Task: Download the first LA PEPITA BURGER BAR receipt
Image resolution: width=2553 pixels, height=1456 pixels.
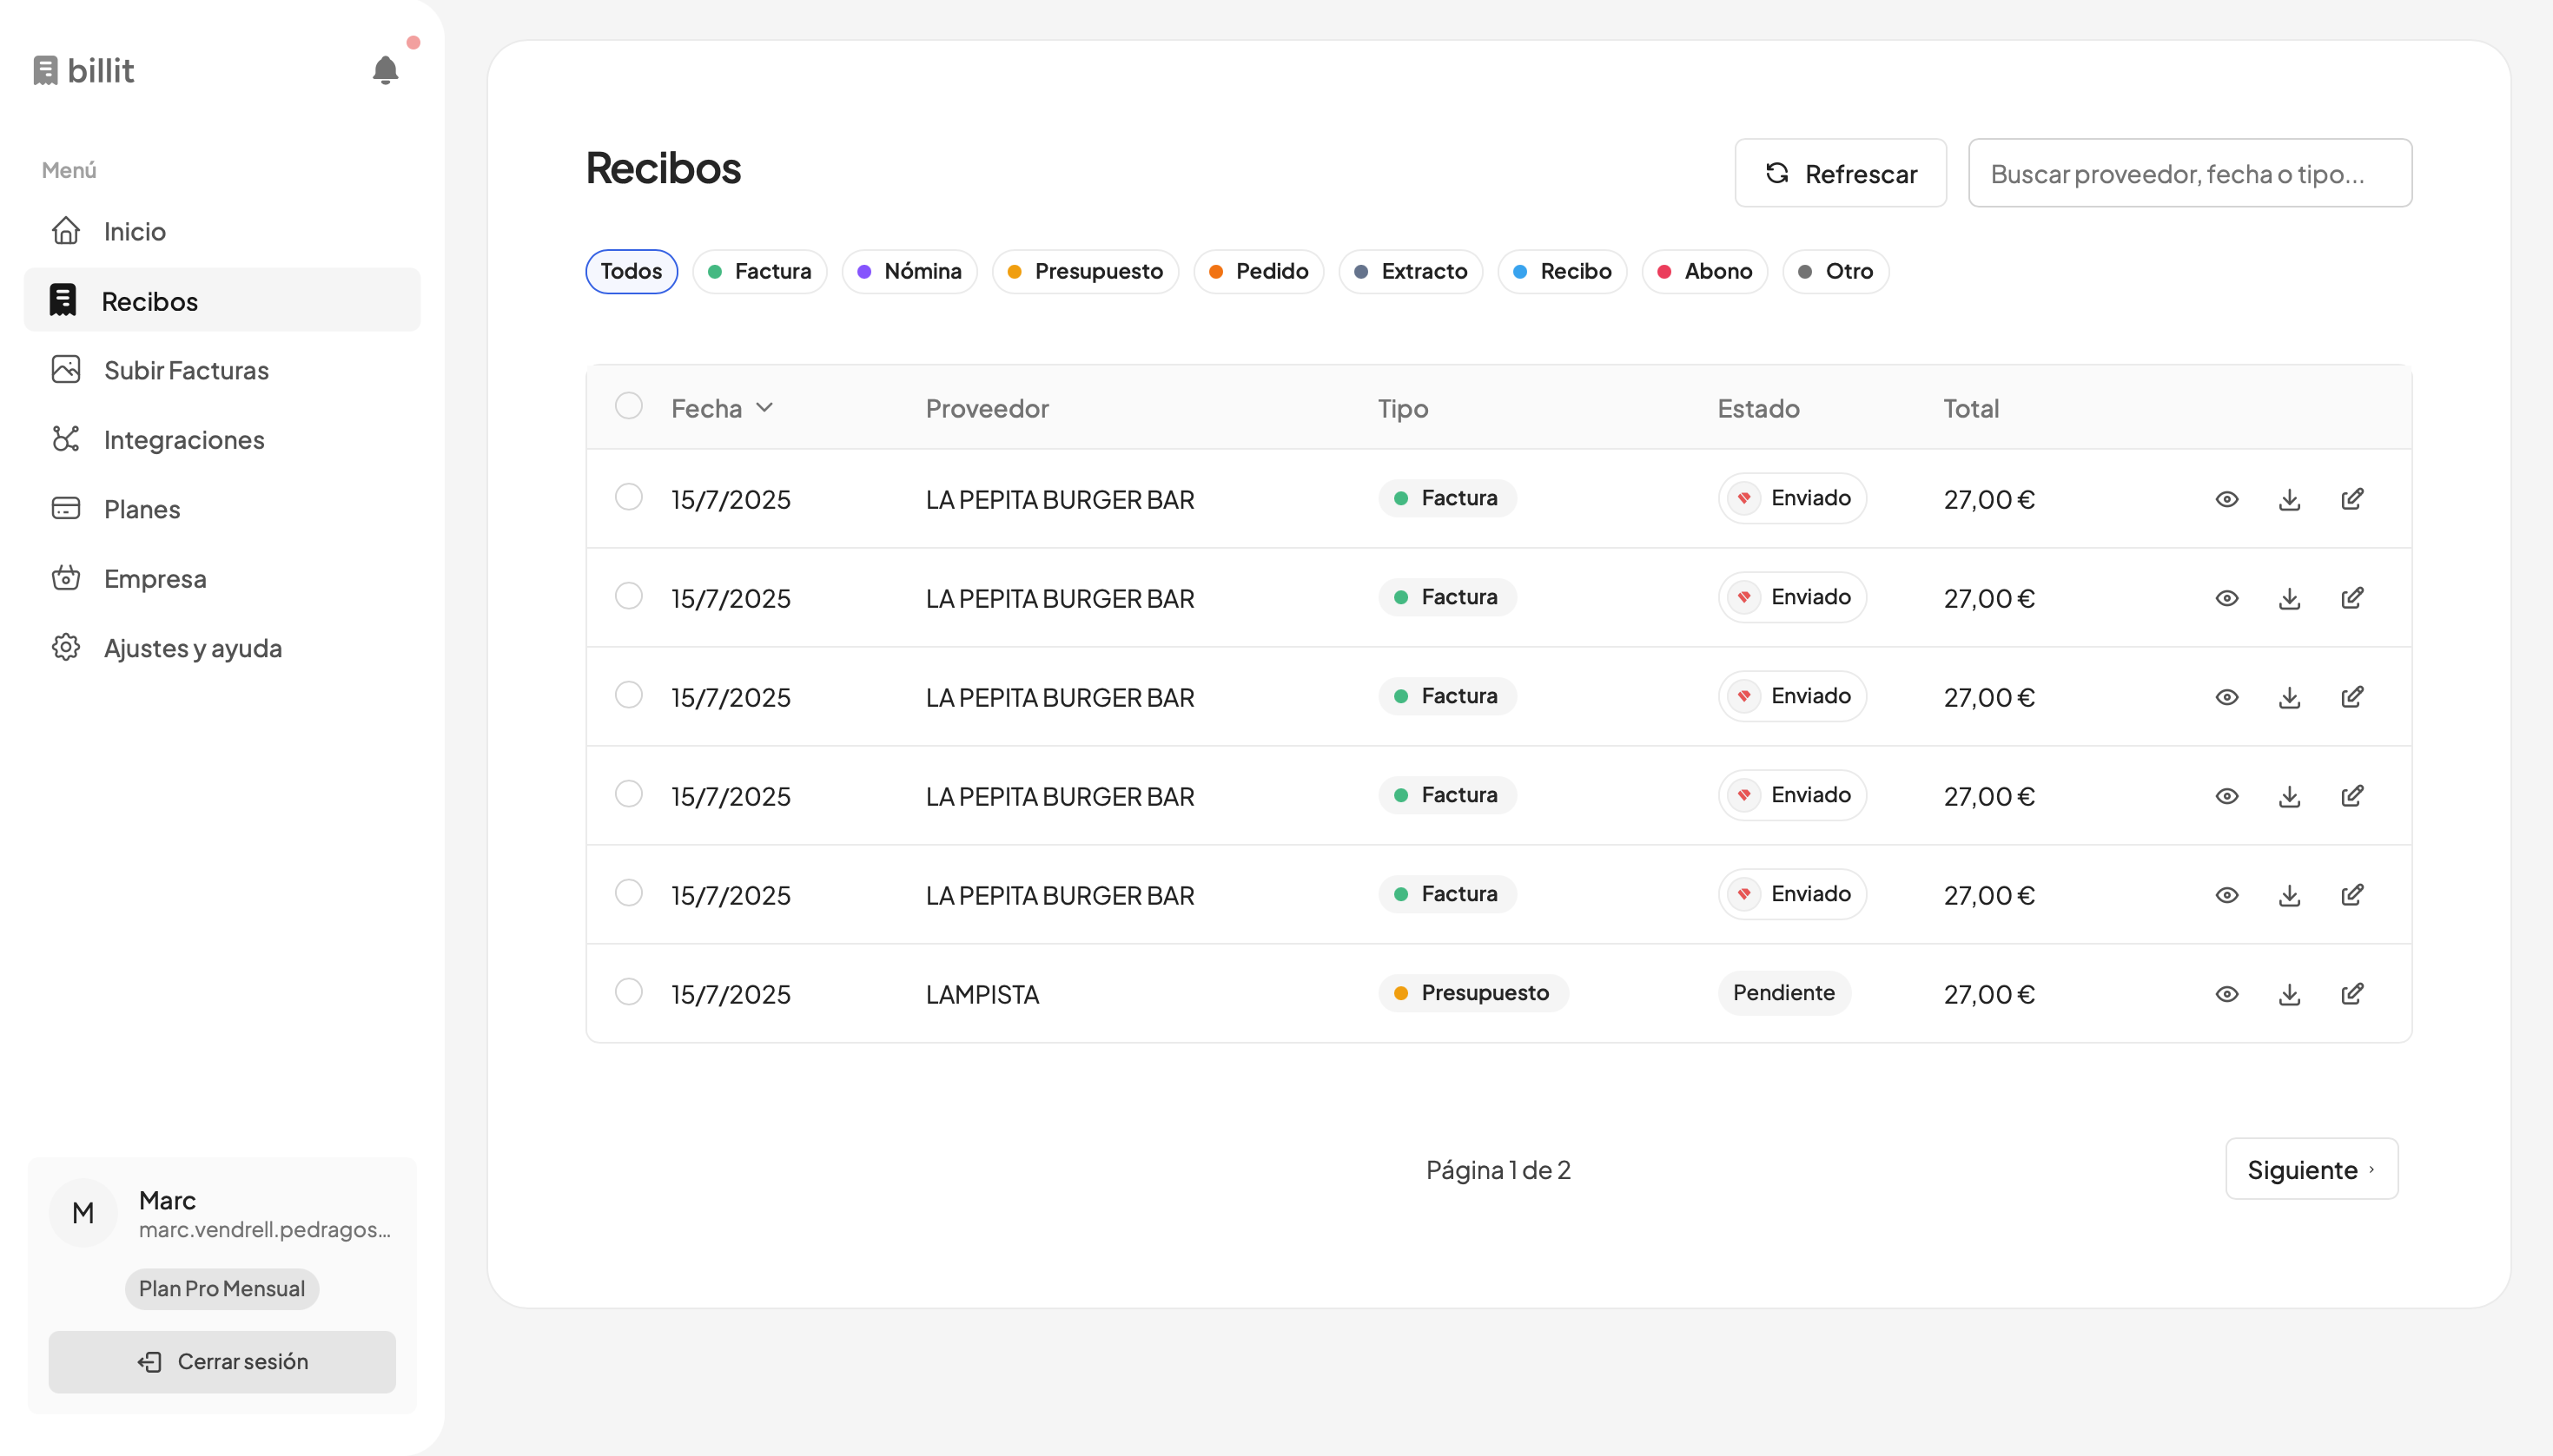Action: coord(2290,499)
